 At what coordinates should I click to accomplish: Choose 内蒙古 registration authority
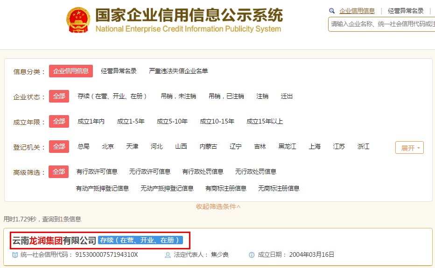[208, 146]
